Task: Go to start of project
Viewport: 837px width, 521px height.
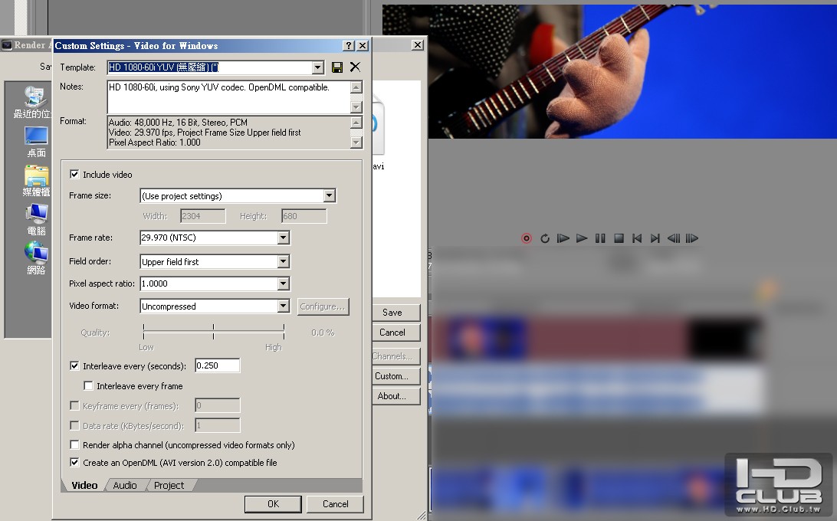Action: coord(637,238)
